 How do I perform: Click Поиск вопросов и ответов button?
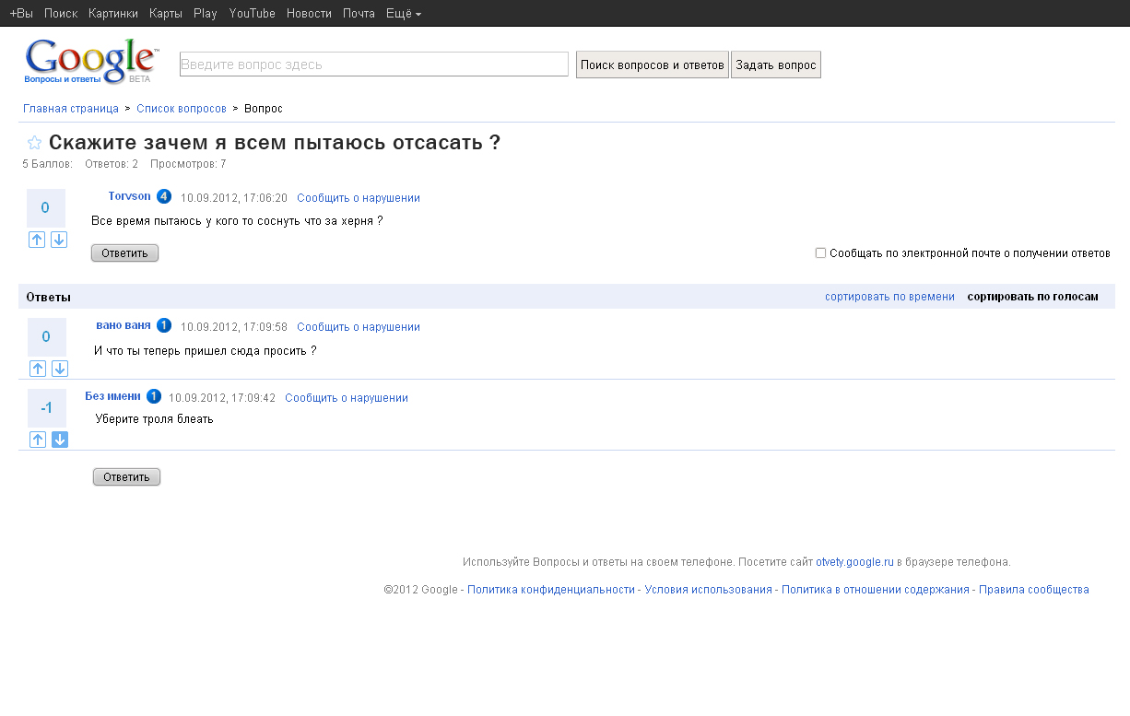[x=653, y=65]
